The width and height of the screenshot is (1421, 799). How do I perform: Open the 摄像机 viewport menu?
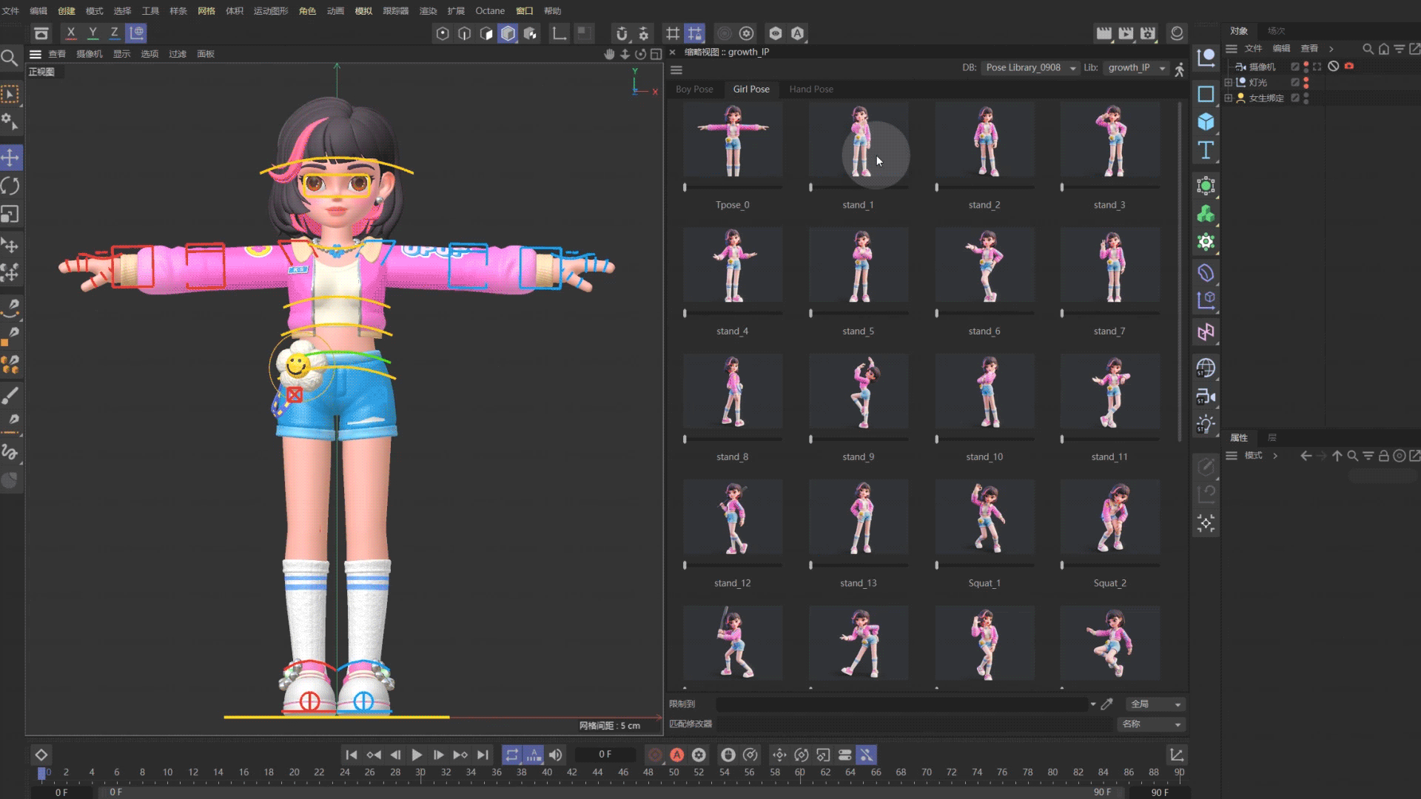[x=89, y=54]
